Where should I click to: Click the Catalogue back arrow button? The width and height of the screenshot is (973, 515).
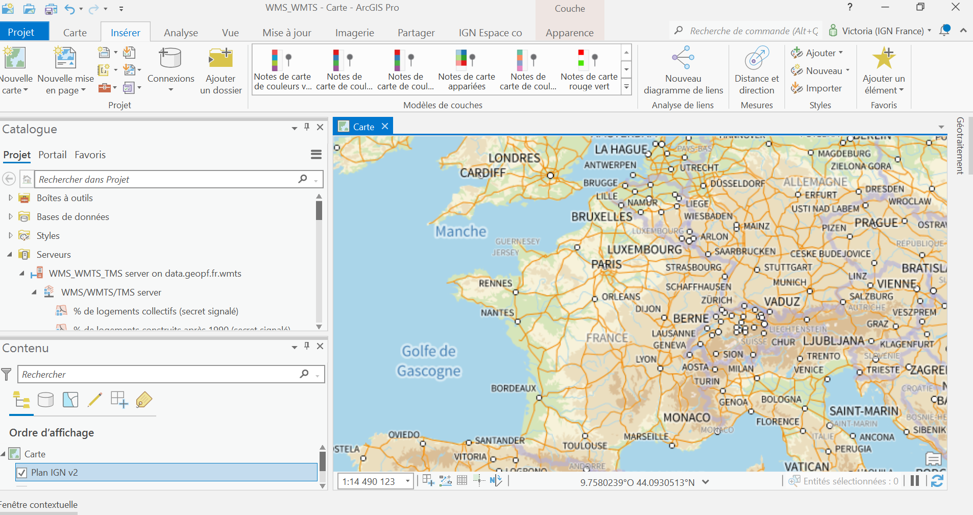click(x=9, y=179)
